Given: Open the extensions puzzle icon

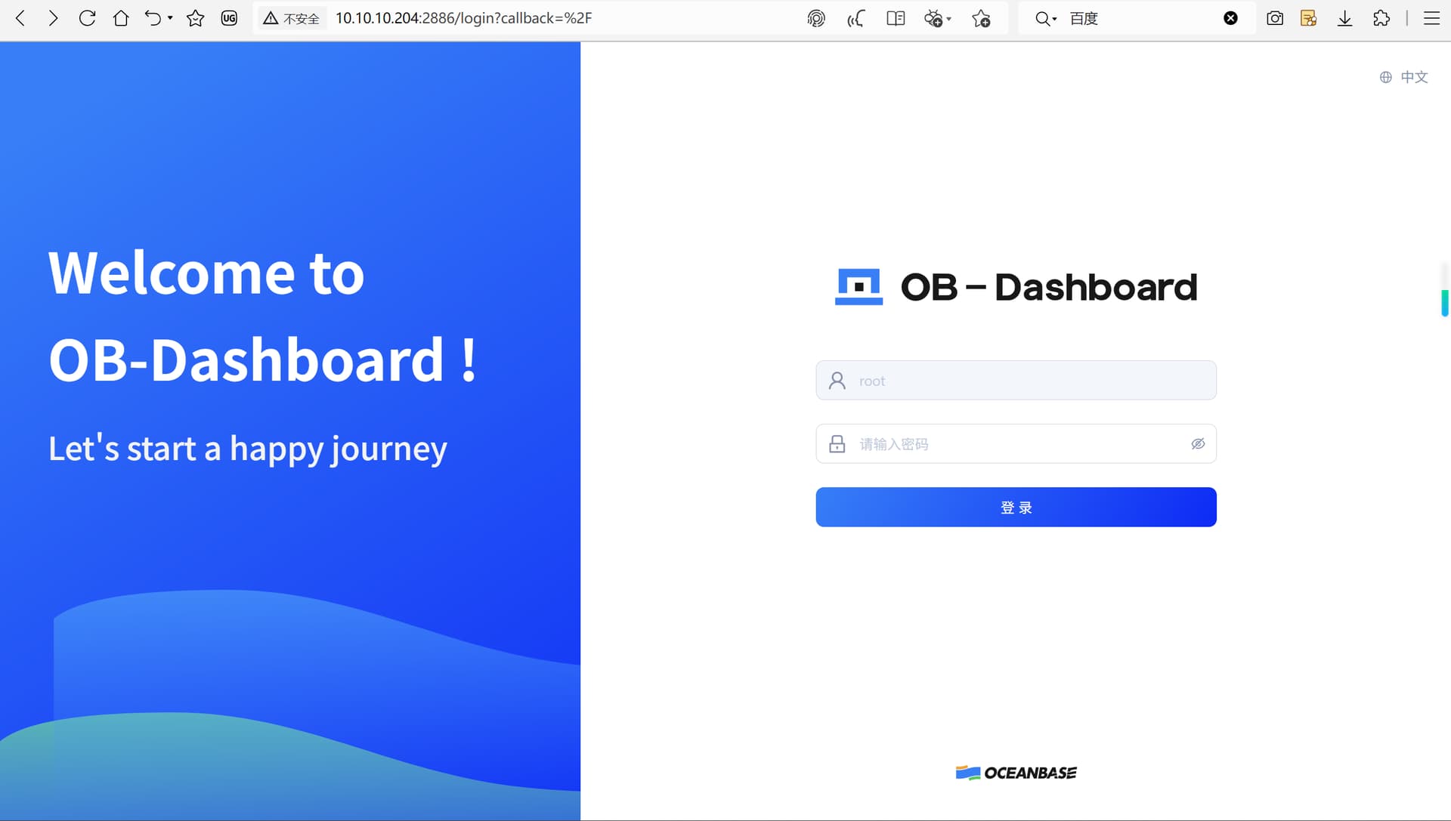Looking at the screenshot, I should coord(1381,18).
